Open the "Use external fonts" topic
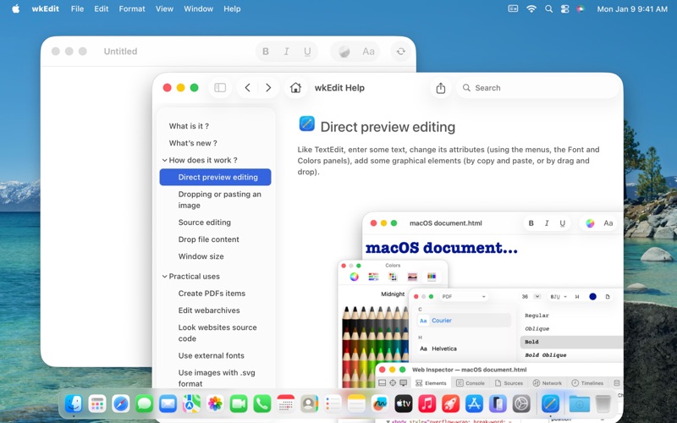Image resolution: width=677 pixels, height=423 pixels. tap(211, 355)
